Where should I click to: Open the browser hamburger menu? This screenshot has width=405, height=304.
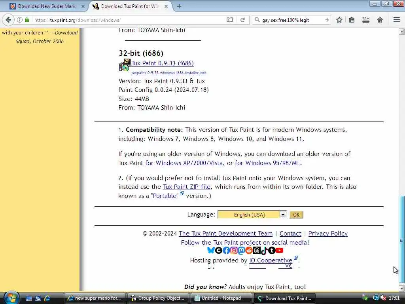click(x=397, y=20)
